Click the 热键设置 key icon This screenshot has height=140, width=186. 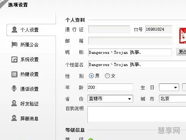[x=14, y=74]
